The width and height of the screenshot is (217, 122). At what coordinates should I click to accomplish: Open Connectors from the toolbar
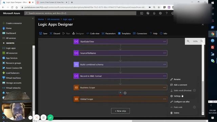tap(140, 34)
